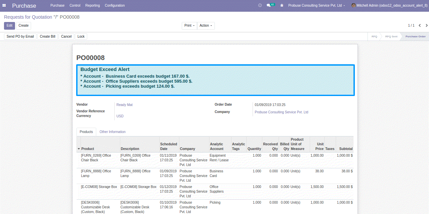Click the debug bug icon
429x214 pixels.
[x=282, y=5]
